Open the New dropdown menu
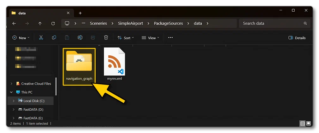The height and width of the screenshot is (133, 319). 21,38
